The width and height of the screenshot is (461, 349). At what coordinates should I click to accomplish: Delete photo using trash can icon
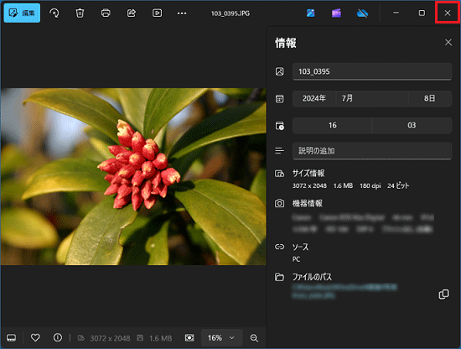[x=80, y=13]
